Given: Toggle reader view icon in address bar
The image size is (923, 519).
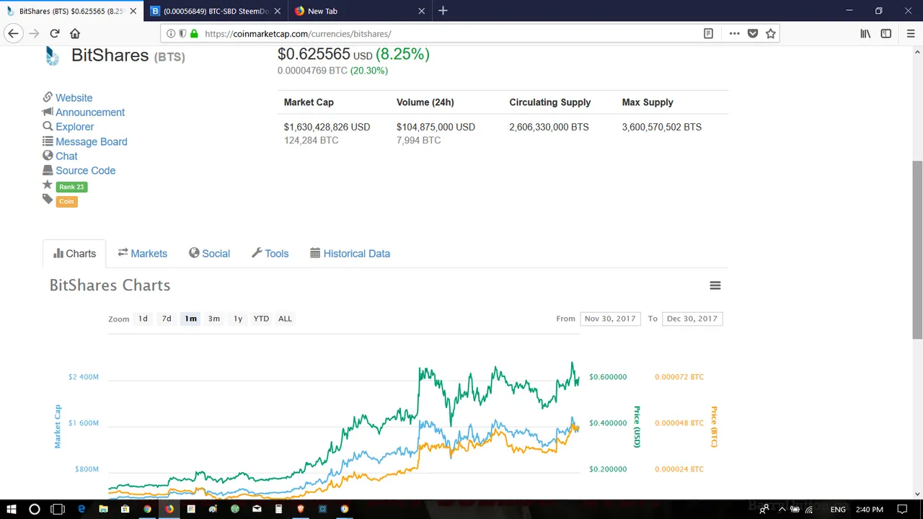Looking at the screenshot, I should 708,33.
